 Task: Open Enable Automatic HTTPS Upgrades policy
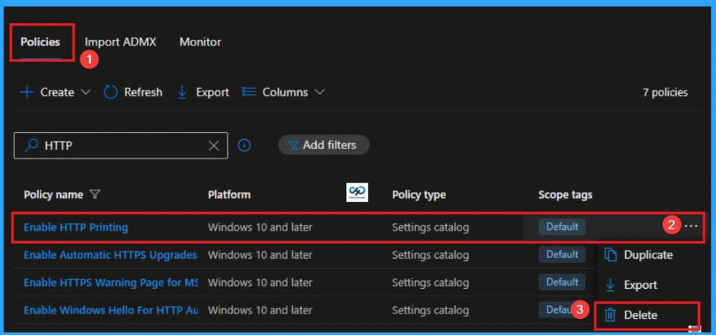click(110, 255)
